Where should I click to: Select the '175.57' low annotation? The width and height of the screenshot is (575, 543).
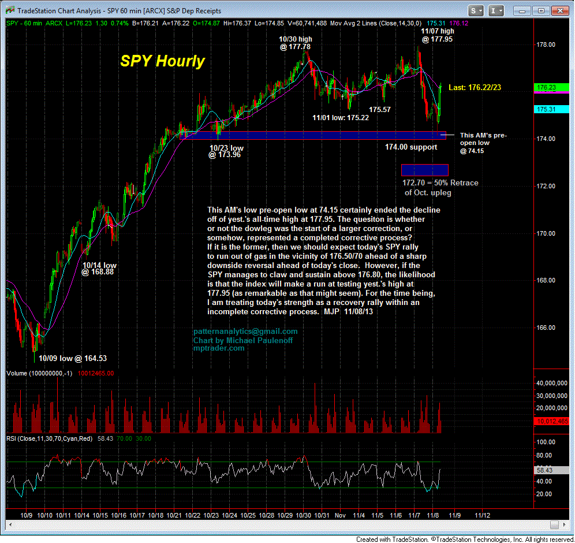(379, 109)
